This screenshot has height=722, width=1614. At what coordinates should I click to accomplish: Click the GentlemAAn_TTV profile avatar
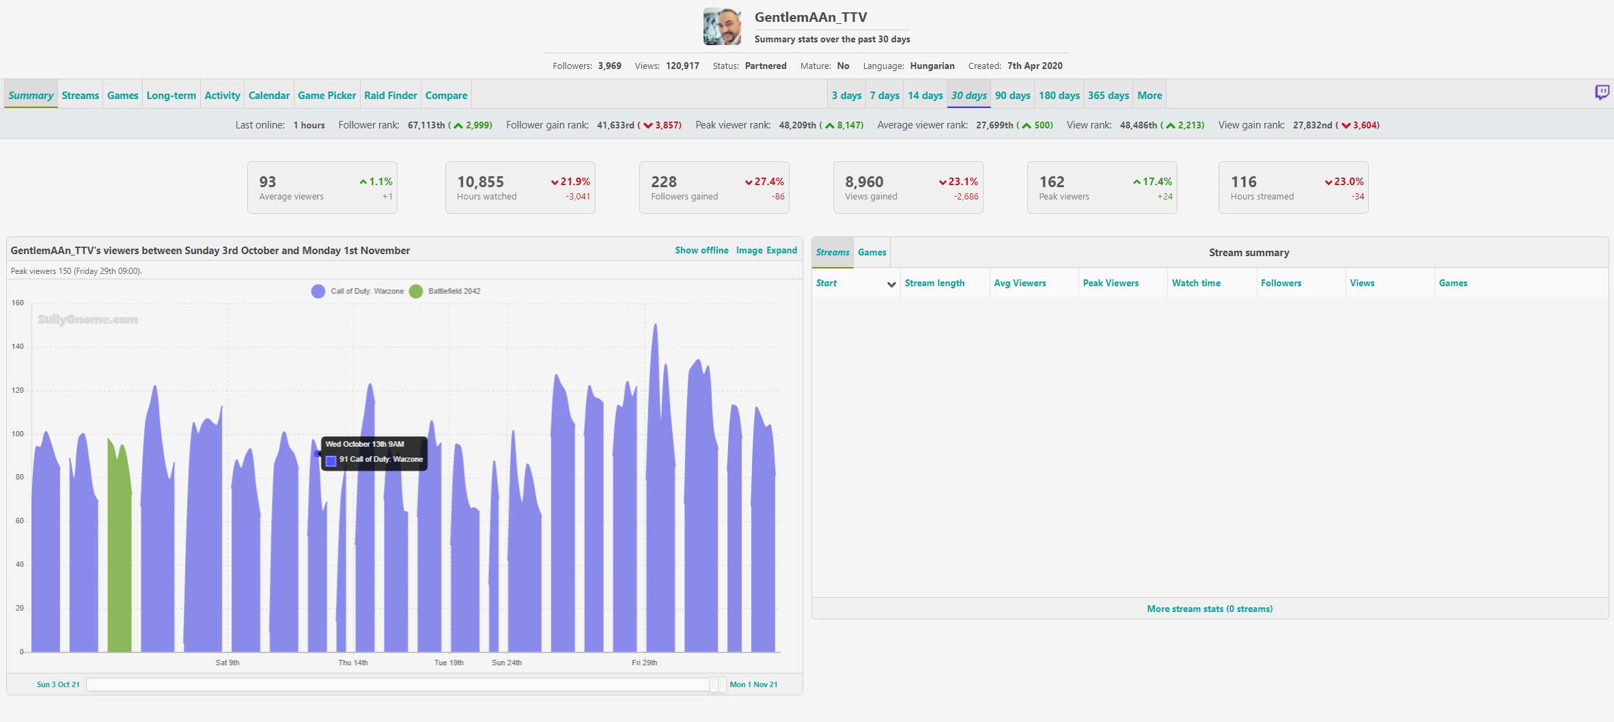pos(722,27)
